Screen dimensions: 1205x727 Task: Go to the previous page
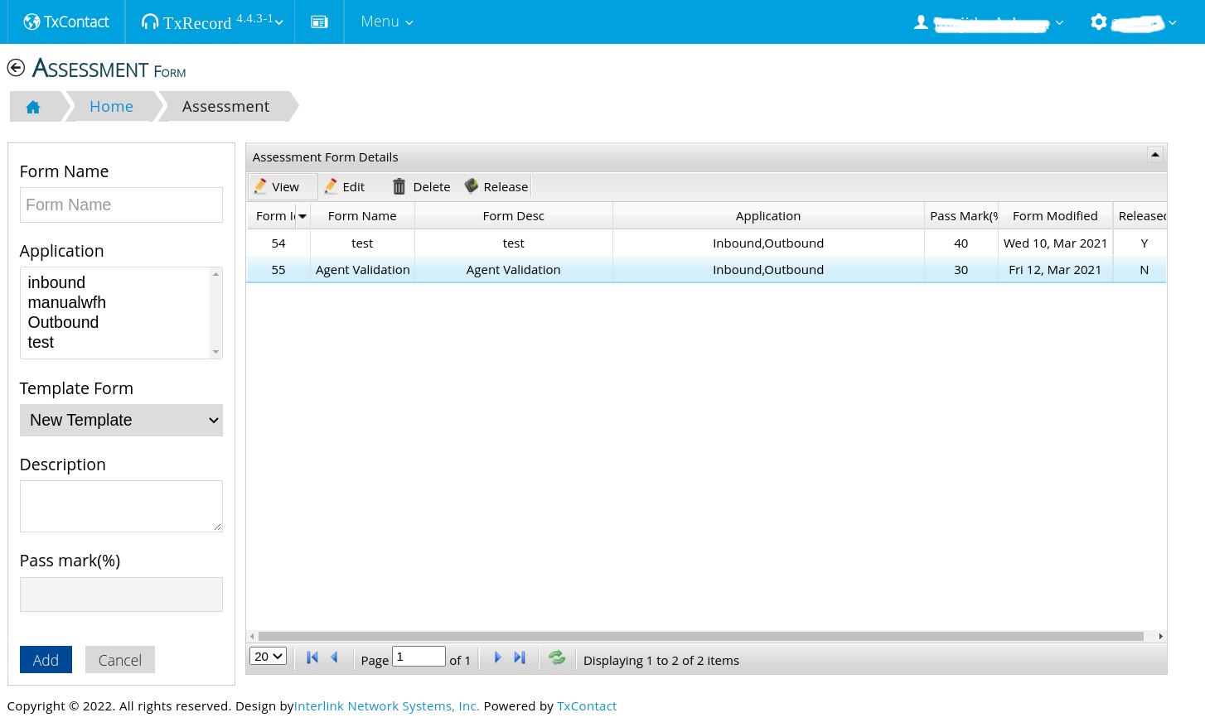(x=335, y=657)
